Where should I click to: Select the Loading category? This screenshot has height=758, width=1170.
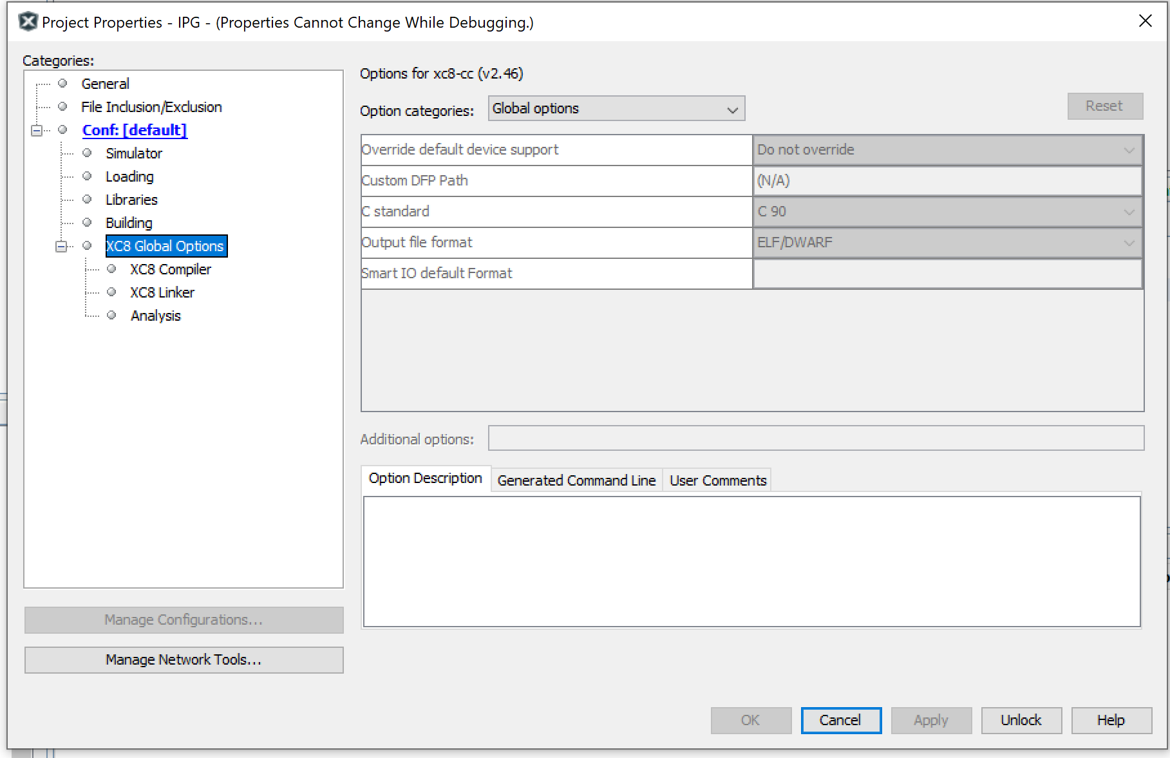[129, 176]
